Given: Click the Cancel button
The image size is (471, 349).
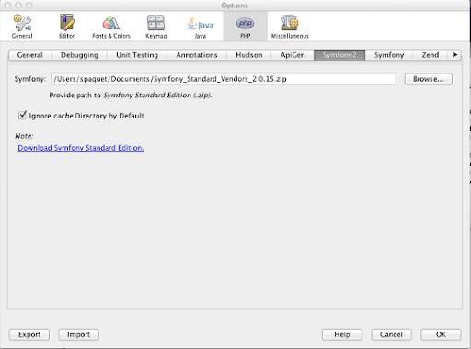Looking at the screenshot, I should point(391,334).
